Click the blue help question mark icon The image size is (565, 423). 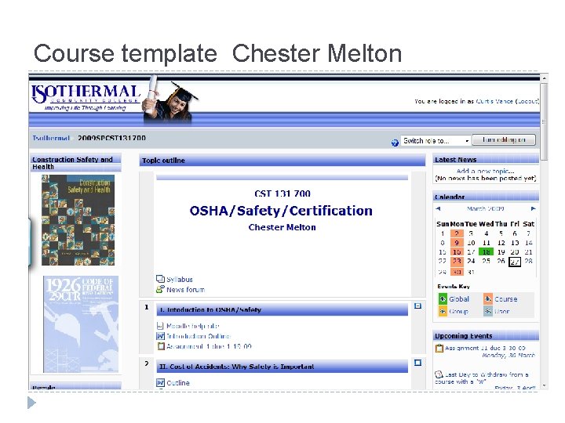pyautogui.click(x=395, y=143)
